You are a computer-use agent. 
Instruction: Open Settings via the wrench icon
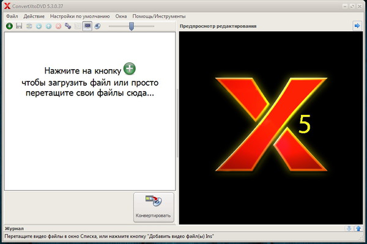click(x=68, y=26)
